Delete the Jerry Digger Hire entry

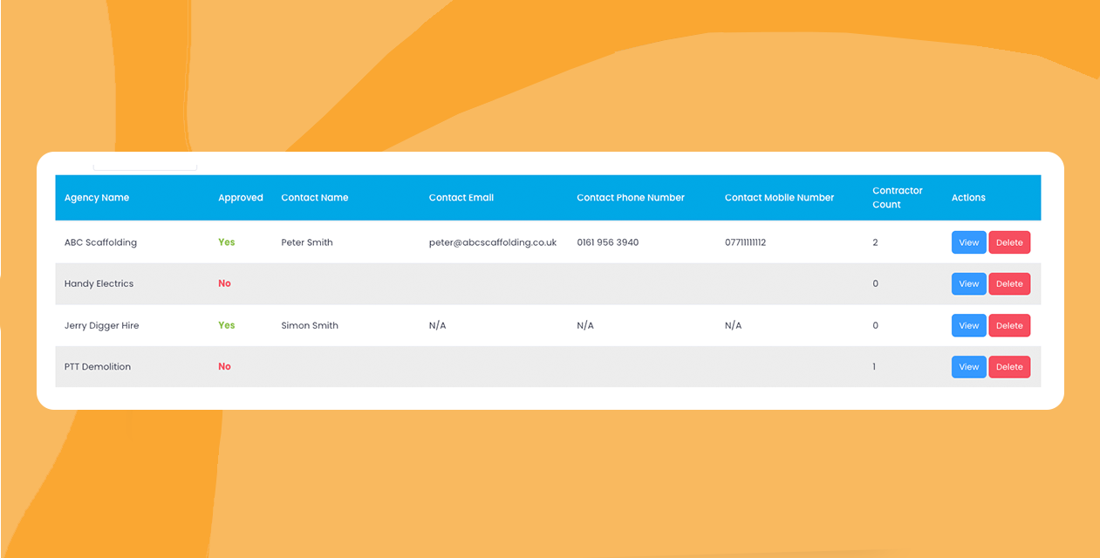point(1009,325)
